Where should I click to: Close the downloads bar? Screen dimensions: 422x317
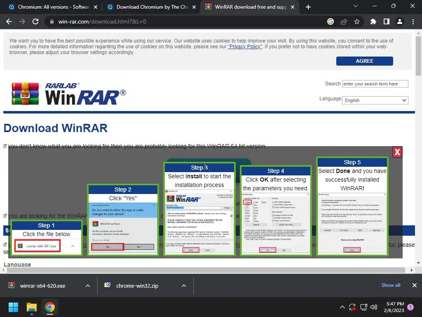tap(415, 285)
